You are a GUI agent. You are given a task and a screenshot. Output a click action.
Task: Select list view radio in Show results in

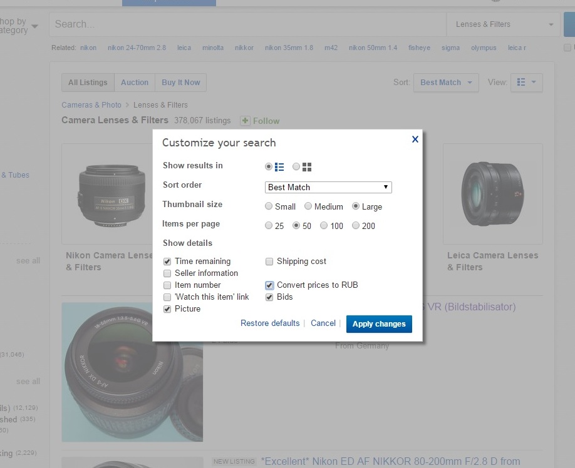269,166
